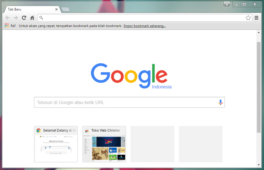Image resolution: width=264 pixels, height=170 pixels.
Task: Click the microphone voice search icon
Action: (x=220, y=102)
